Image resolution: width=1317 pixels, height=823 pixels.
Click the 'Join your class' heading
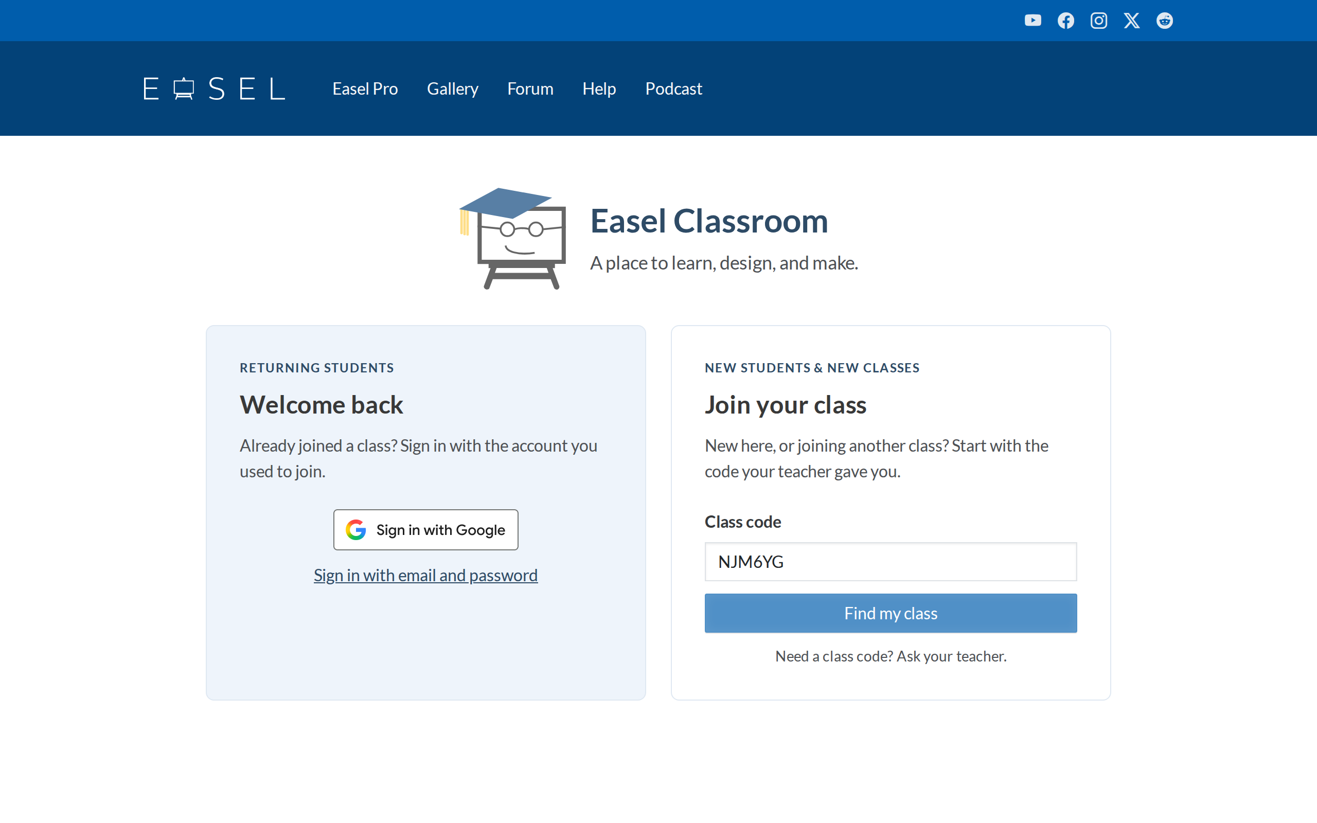click(x=785, y=405)
